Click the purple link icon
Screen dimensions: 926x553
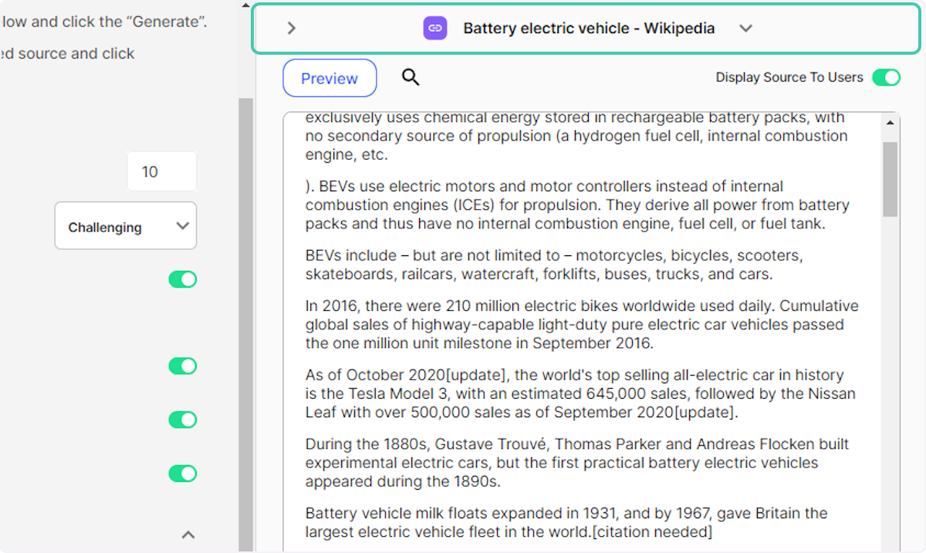(435, 29)
